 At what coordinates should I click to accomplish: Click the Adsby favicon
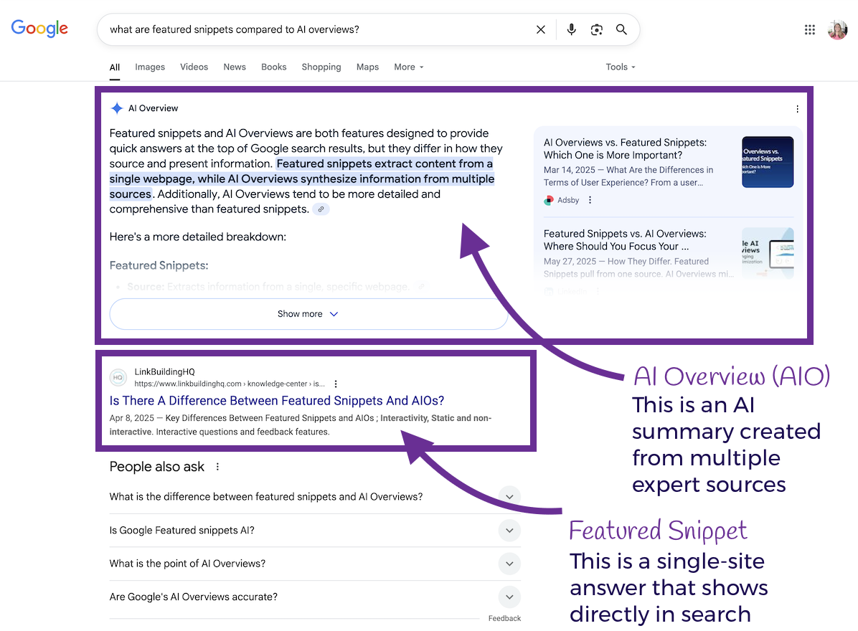[548, 200]
